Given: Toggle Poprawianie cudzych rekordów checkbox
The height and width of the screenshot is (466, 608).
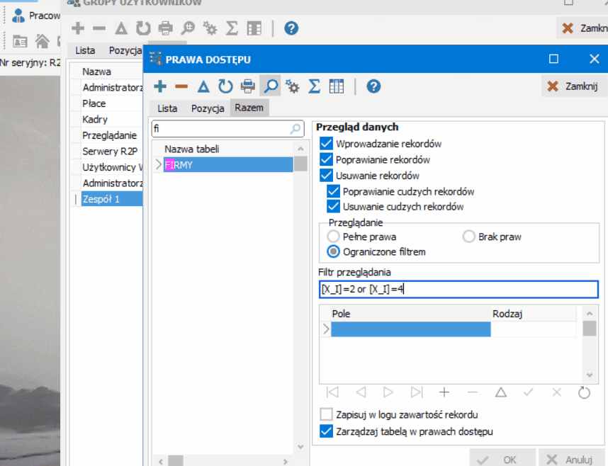Looking at the screenshot, I should point(333,191).
